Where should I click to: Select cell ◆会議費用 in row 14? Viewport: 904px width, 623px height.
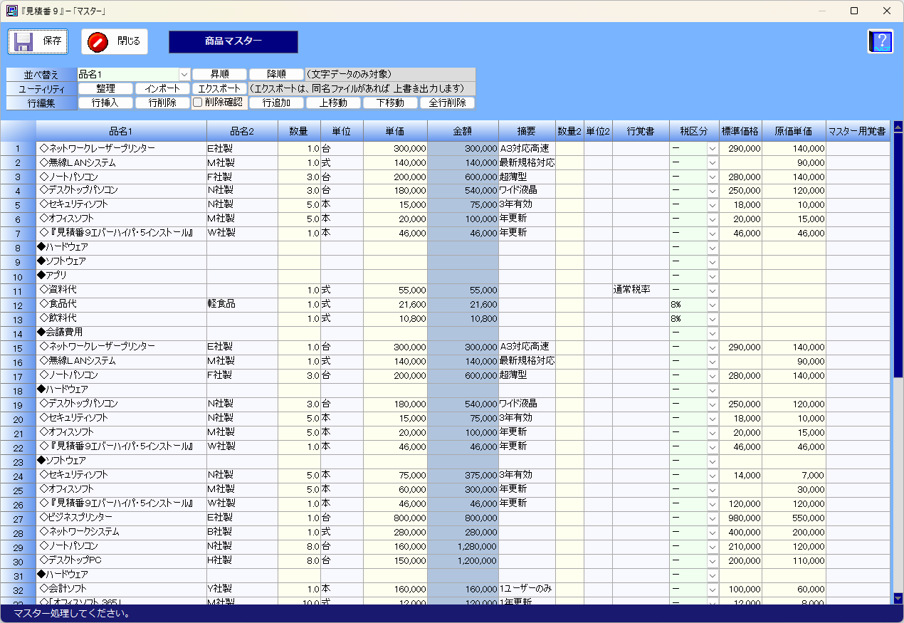(x=121, y=333)
